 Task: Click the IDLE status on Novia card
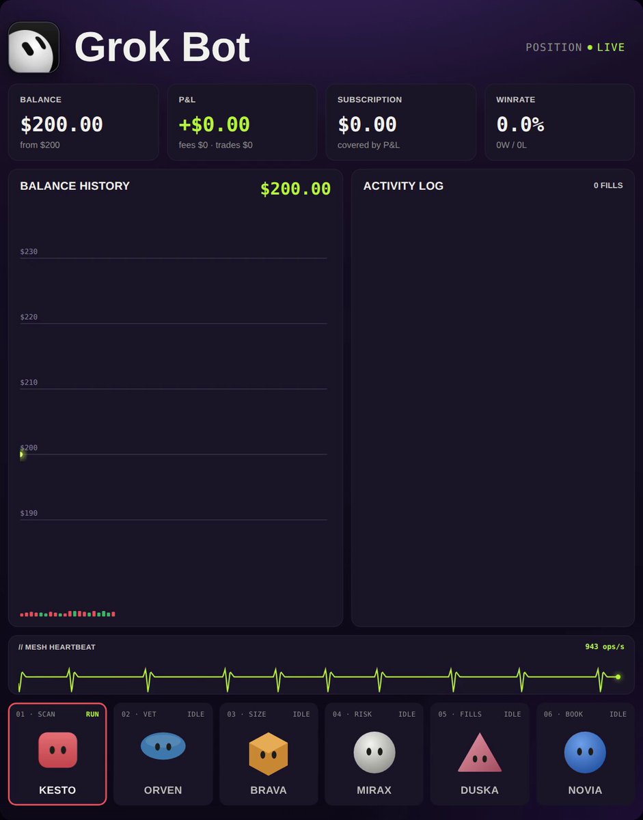[618, 714]
